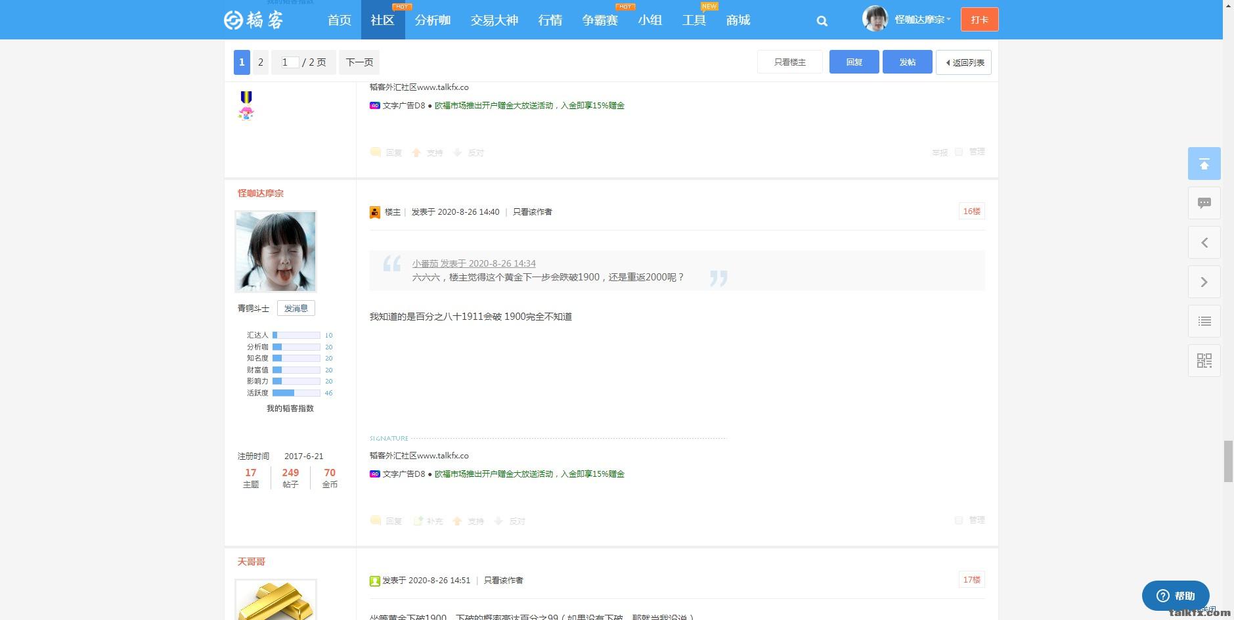Screen dimensions: 1234x620
Task: Open the 分析咖 nav item
Action: [x=432, y=20]
